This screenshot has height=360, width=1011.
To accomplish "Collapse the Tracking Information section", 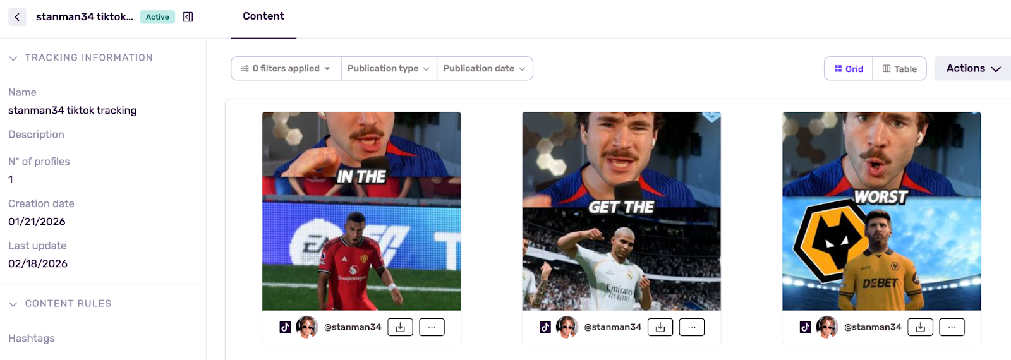I will (x=13, y=58).
